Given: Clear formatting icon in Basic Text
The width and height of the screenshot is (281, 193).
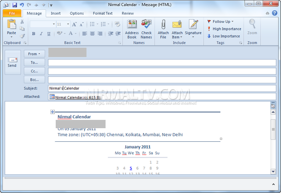Looking at the screenshot, I should click(117, 24).
